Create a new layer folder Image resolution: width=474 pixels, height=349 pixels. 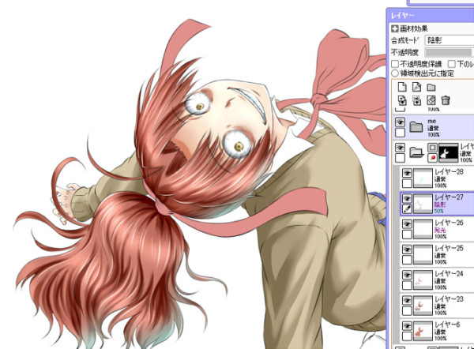pos(431,88)
